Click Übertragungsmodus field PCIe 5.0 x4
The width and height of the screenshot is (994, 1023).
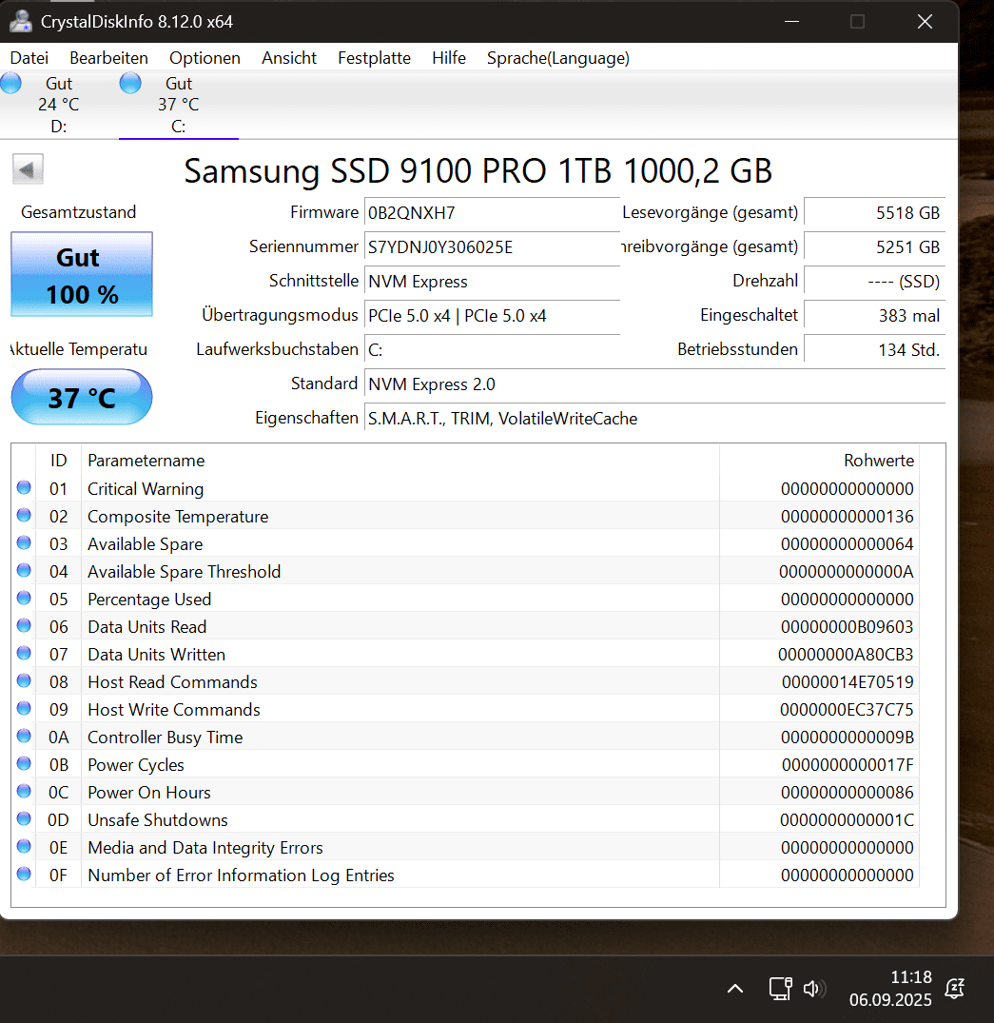[493, 316]
